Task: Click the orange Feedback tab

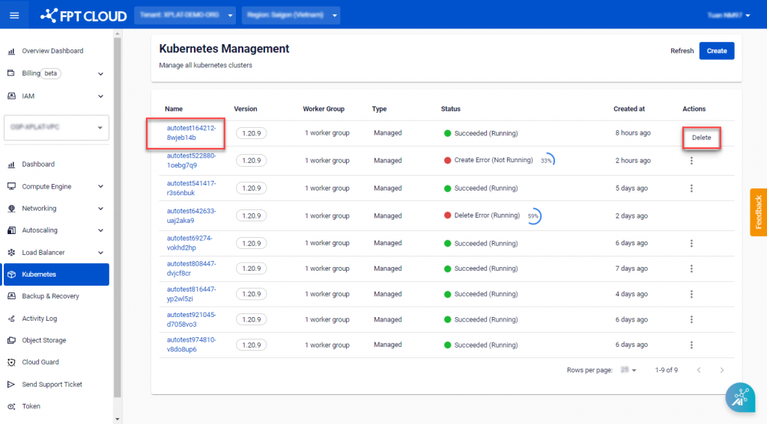Action: click(x=758, y=212)
